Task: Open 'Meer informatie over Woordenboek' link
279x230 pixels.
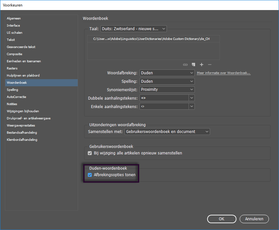Action: coord(223,73)
